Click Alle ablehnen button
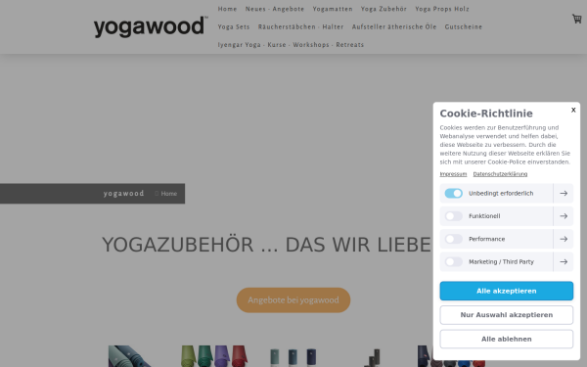The height and width of the screenshot is (367, 587). coord(506,339)
